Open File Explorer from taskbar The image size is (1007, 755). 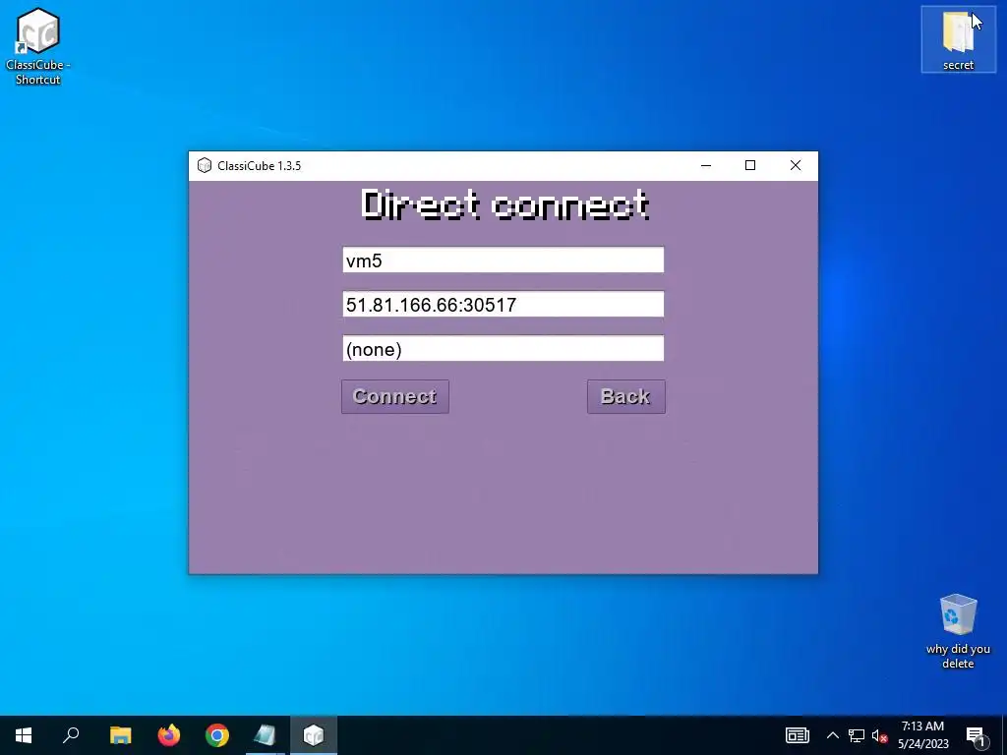pos(120,735)
